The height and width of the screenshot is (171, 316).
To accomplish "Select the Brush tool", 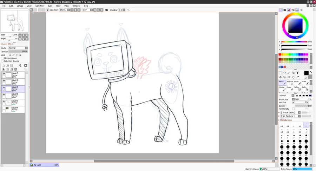I will click(297, 83).
